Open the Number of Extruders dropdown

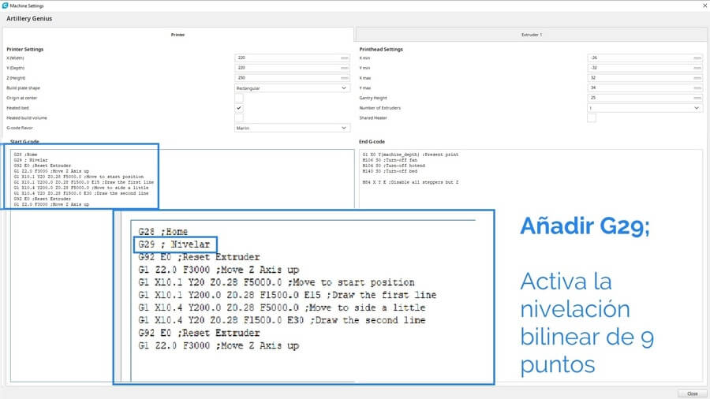click(x=645, y=107)
